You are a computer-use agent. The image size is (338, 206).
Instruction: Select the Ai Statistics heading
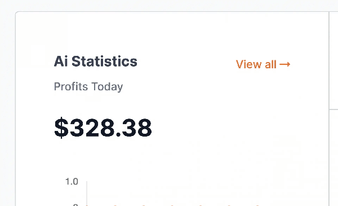tap(96, 62)
